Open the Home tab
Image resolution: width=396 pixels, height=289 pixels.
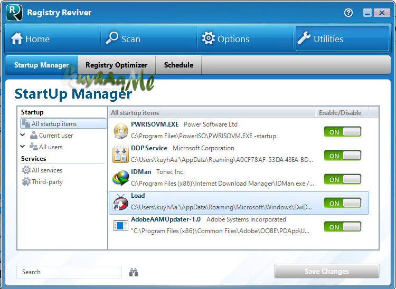click(x=53, y=38)
